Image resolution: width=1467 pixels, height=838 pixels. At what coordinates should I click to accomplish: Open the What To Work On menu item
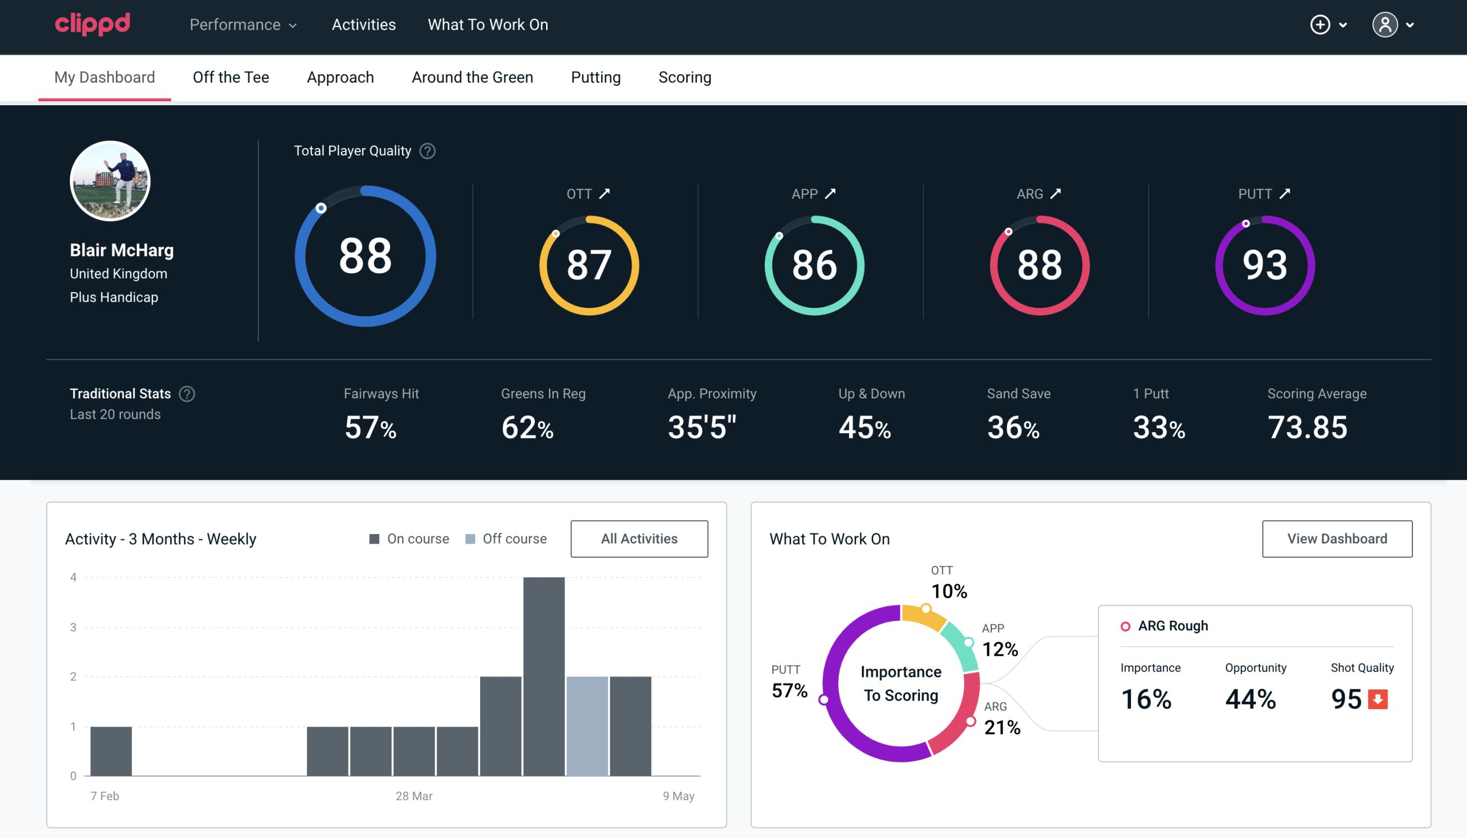[486, 25]
